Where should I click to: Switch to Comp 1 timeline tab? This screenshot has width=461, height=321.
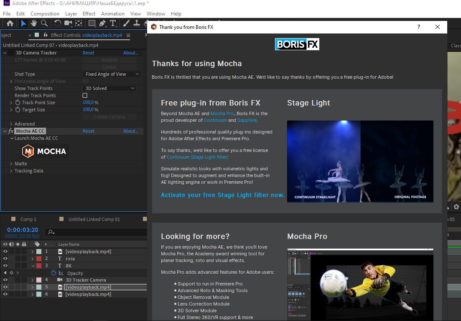tap(28, 219)
